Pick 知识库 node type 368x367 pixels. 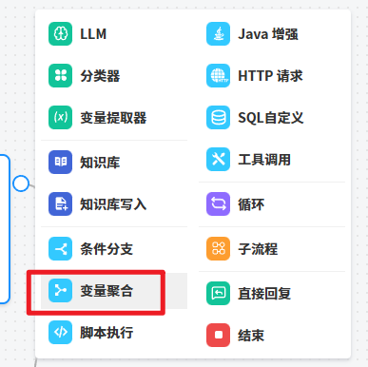pos(114,162)
